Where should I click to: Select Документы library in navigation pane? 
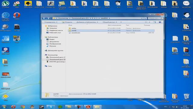tap(54, 41)
